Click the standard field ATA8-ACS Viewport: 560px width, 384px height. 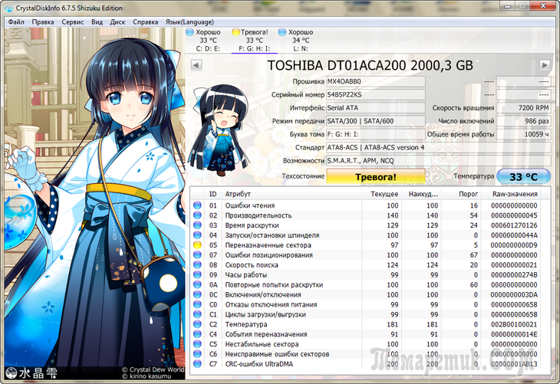click(x=438, y=147)
